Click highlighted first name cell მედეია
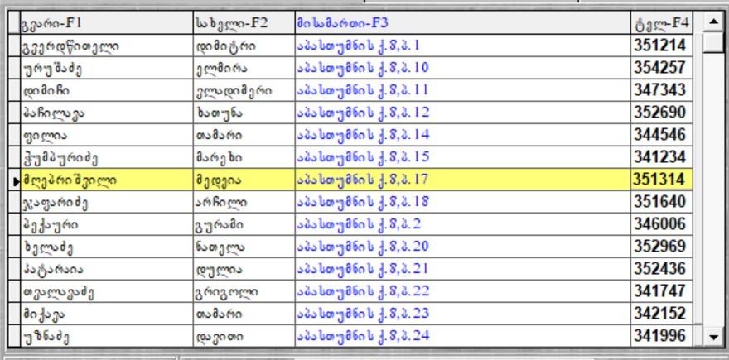This screenshot has width=729, height=360. (x=244, y=180)
